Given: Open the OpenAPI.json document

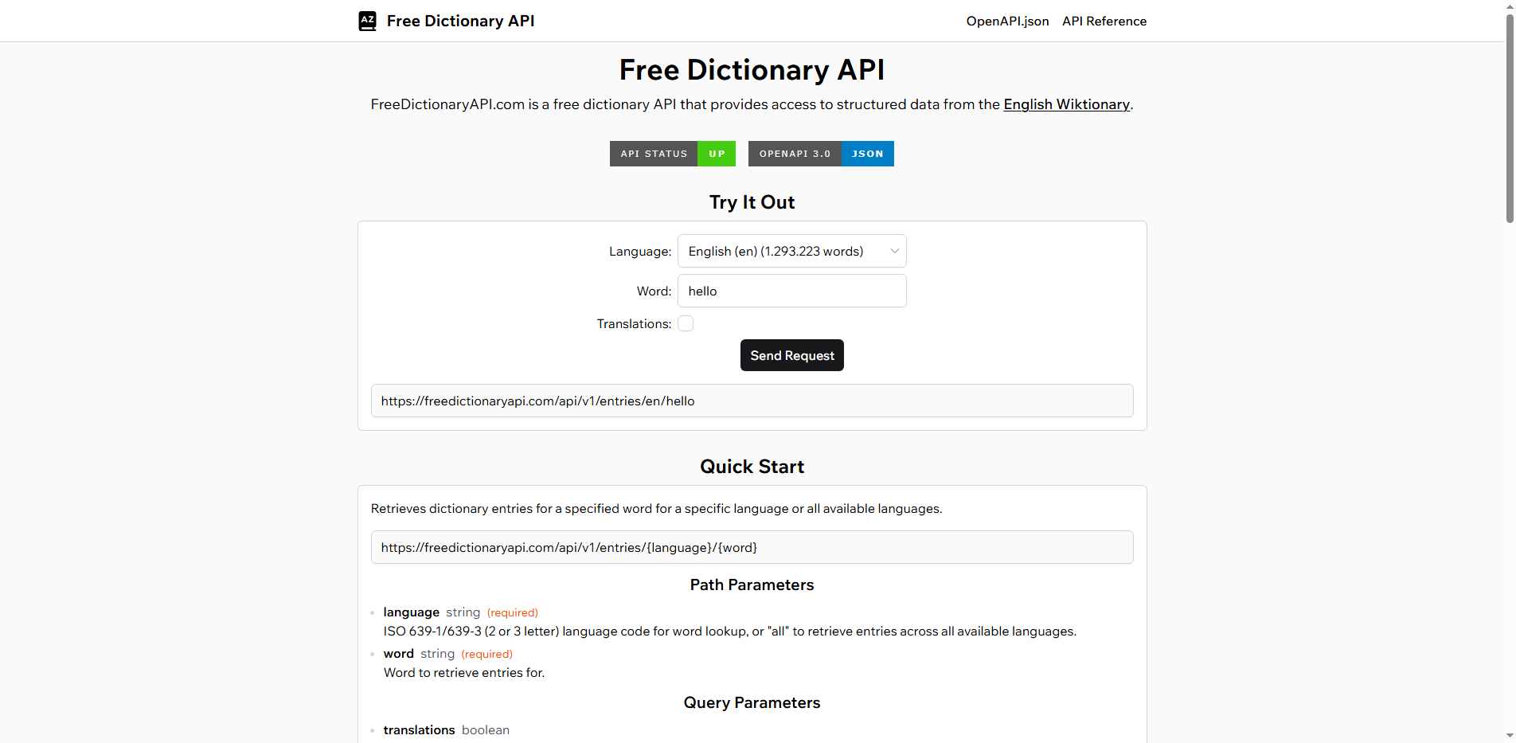Looking at the screenshot, I should click(x=1007, y=21).
